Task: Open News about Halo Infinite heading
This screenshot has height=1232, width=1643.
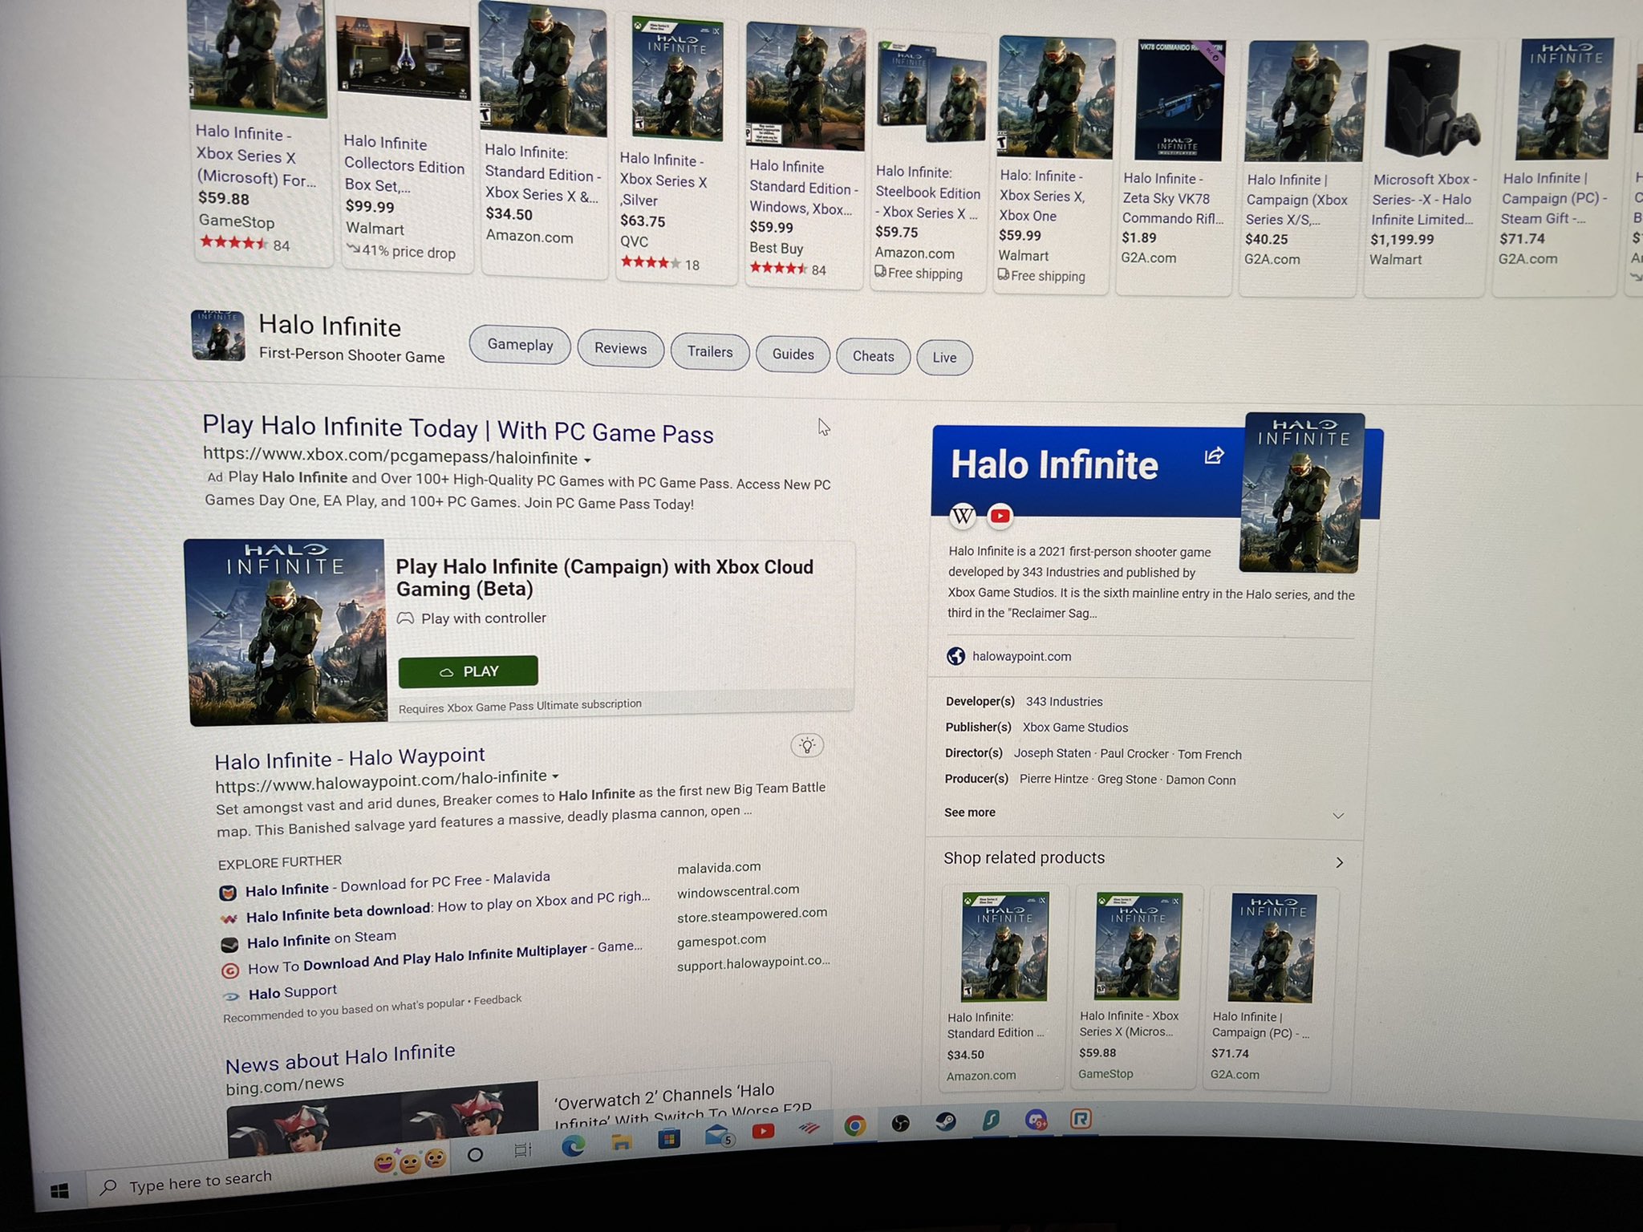Action: (x=340, y=1059)
